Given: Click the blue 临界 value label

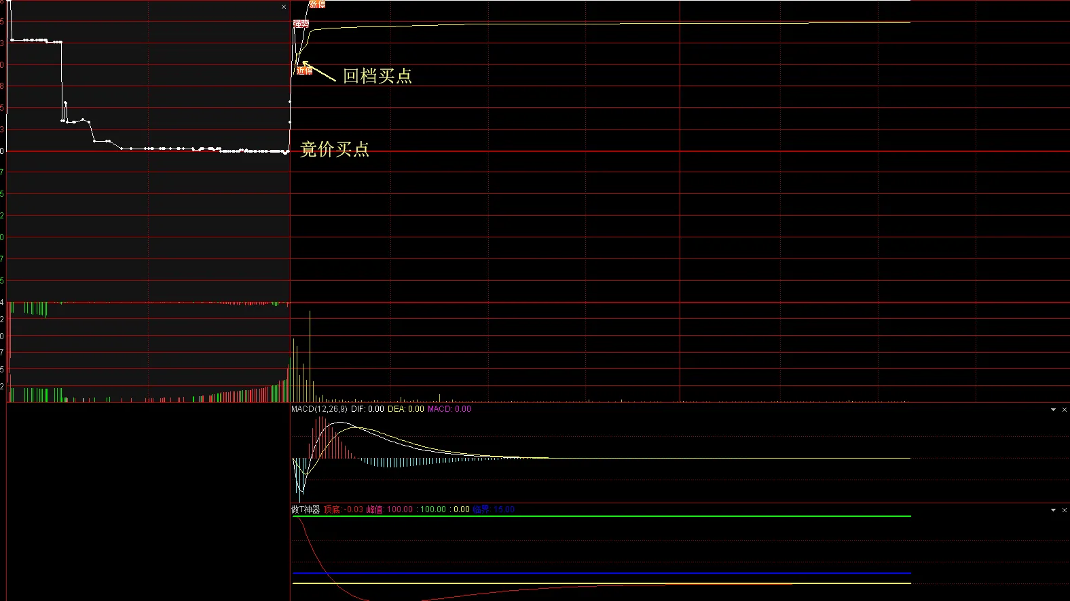Looking at the screenshot, I should pyautogui.click(x=494, y=509).
